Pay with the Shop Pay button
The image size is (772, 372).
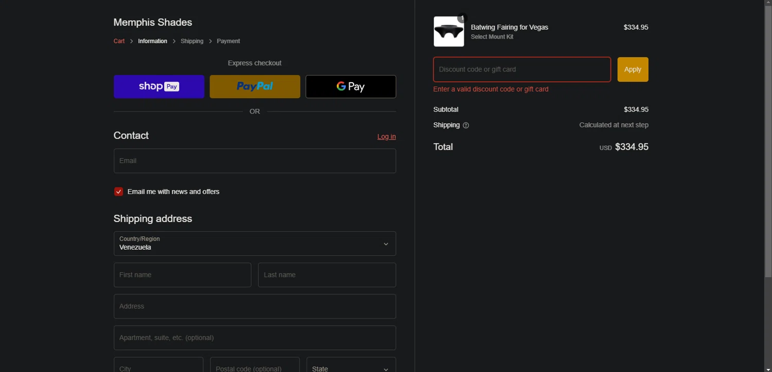click(159, 86)
